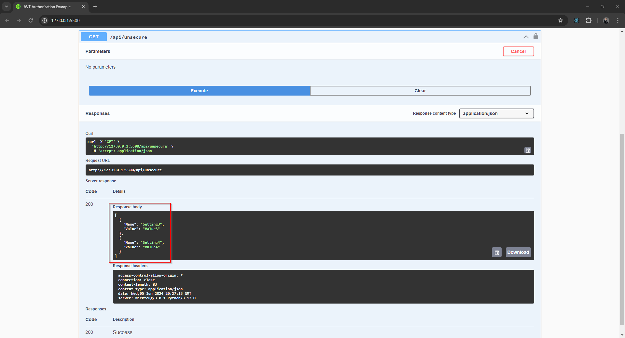Open a new browser tab

click(x=95, y=6)
